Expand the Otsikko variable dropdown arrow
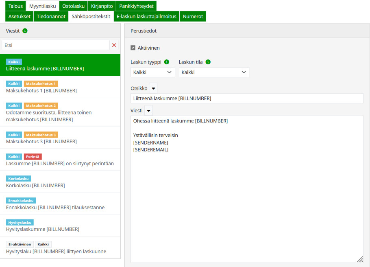Screen dimensions: 370x267 pos(153,88)
